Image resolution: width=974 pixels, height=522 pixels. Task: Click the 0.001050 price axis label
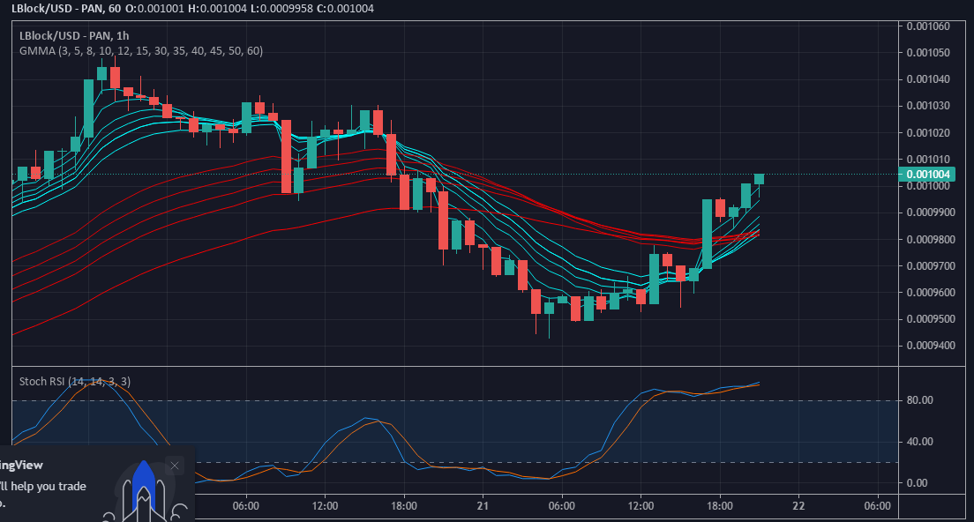click(928, 53)
